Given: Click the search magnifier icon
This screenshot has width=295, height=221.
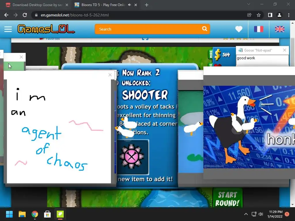Looking at the screenshot, I should 205,29.
